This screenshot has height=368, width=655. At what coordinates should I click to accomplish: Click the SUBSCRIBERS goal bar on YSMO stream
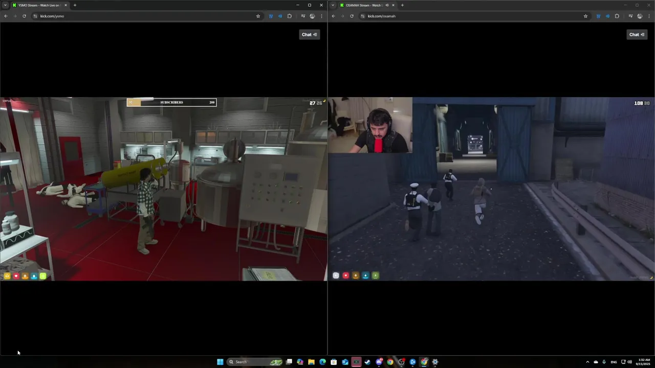pyautogui.click(x=171, y=102)
